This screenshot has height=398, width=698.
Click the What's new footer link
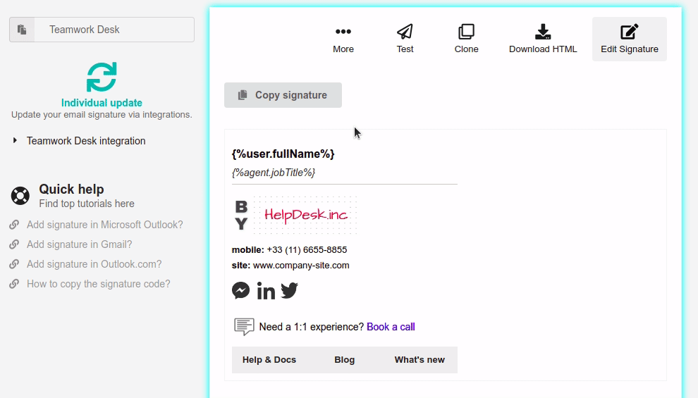(x=420, y=360)
